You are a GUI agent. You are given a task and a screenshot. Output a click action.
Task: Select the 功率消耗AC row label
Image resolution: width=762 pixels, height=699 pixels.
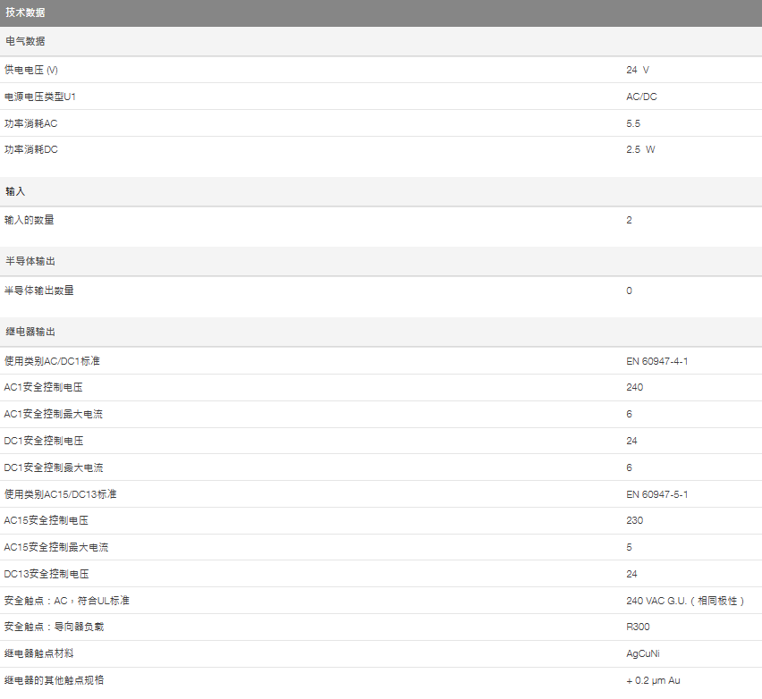(30, 123)
